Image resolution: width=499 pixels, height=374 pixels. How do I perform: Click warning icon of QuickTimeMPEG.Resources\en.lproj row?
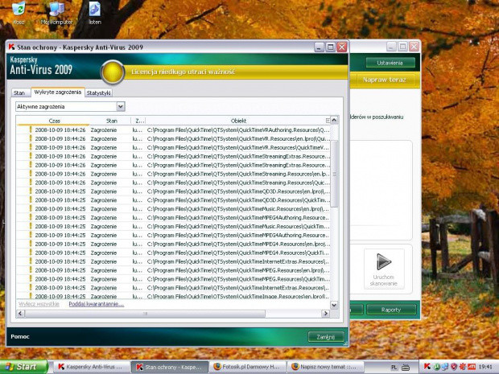[x=31, y=270]
